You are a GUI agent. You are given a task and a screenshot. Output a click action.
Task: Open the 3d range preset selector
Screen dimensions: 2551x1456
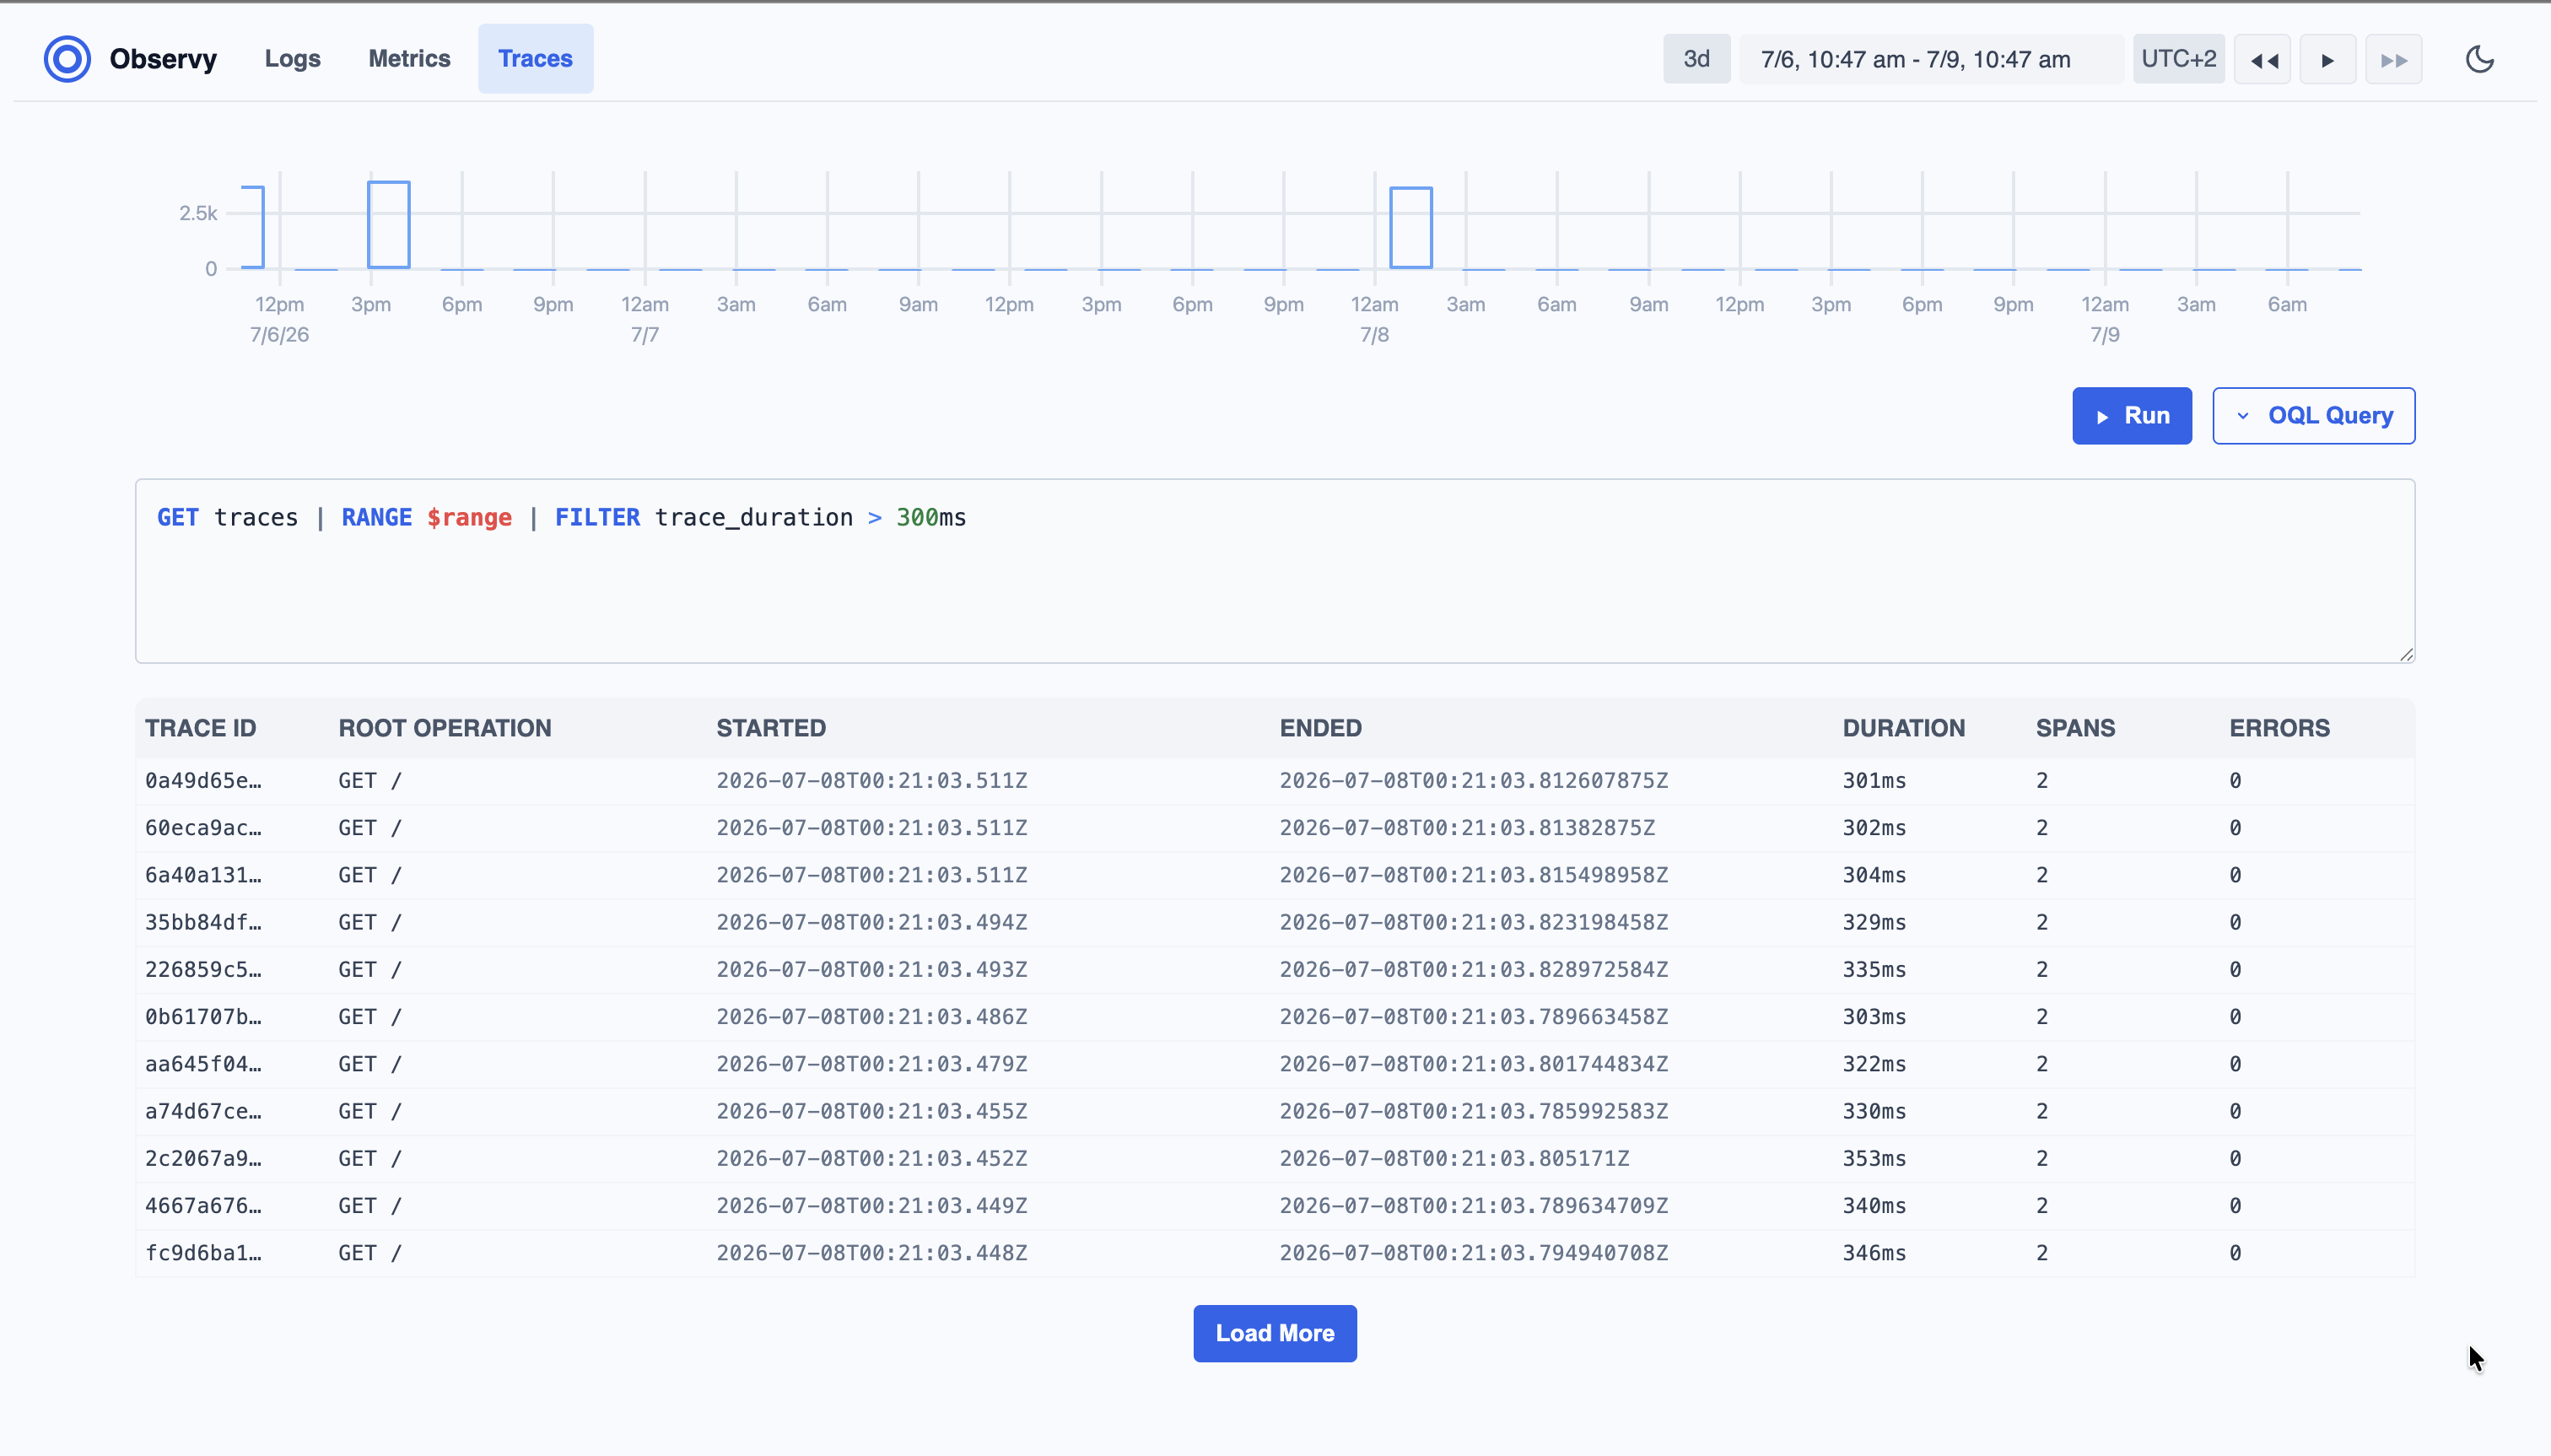(1697, 59)
